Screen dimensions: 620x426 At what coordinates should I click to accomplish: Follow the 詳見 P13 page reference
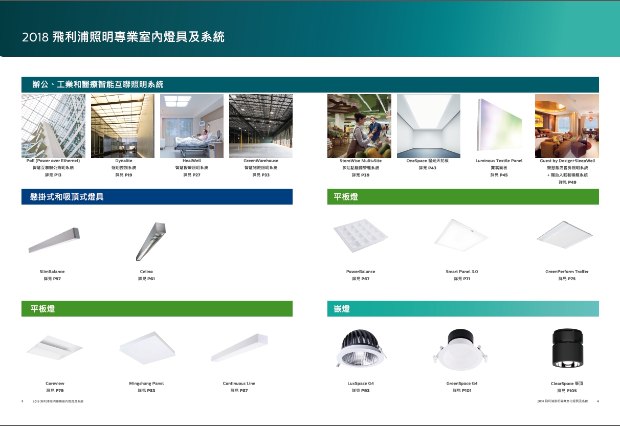point(54,175)
